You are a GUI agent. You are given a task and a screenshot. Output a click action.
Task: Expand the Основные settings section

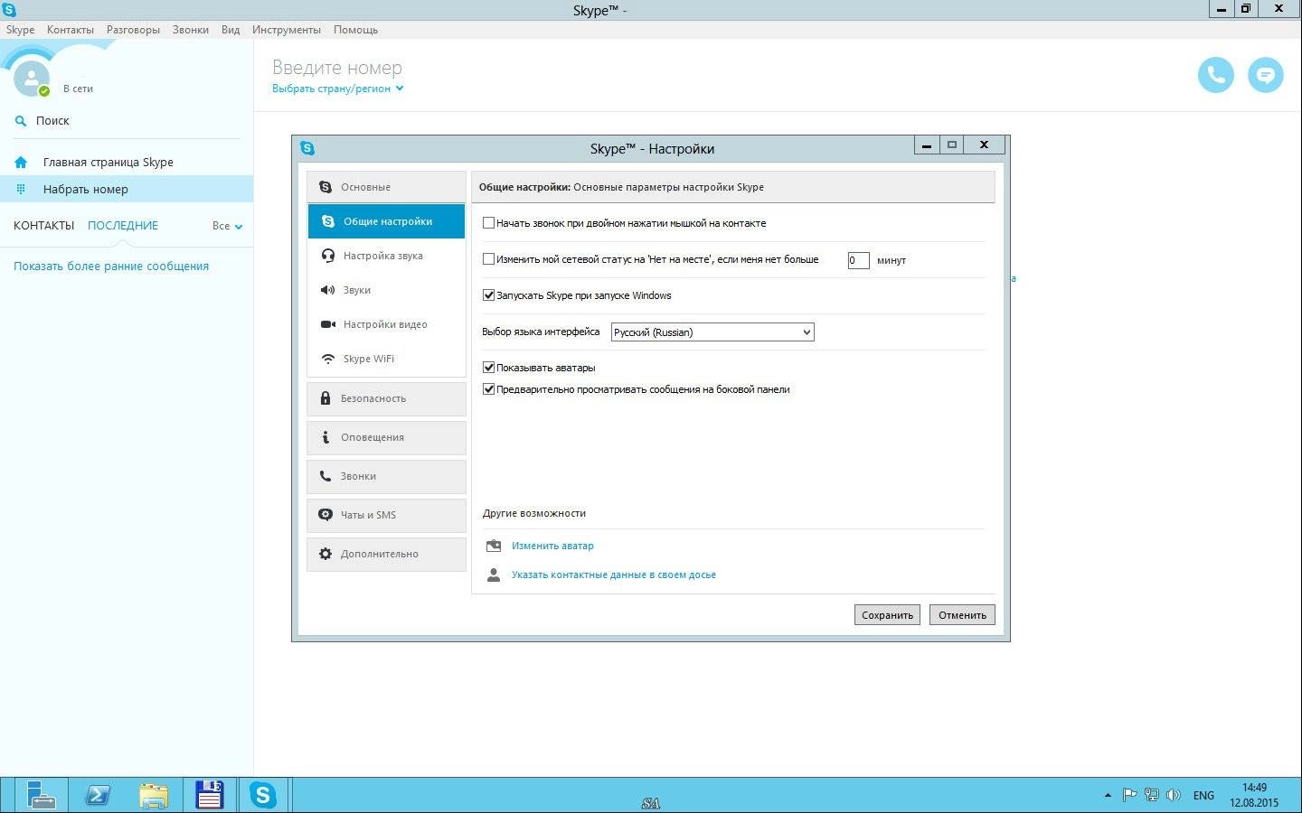click(x=386, y=187)
